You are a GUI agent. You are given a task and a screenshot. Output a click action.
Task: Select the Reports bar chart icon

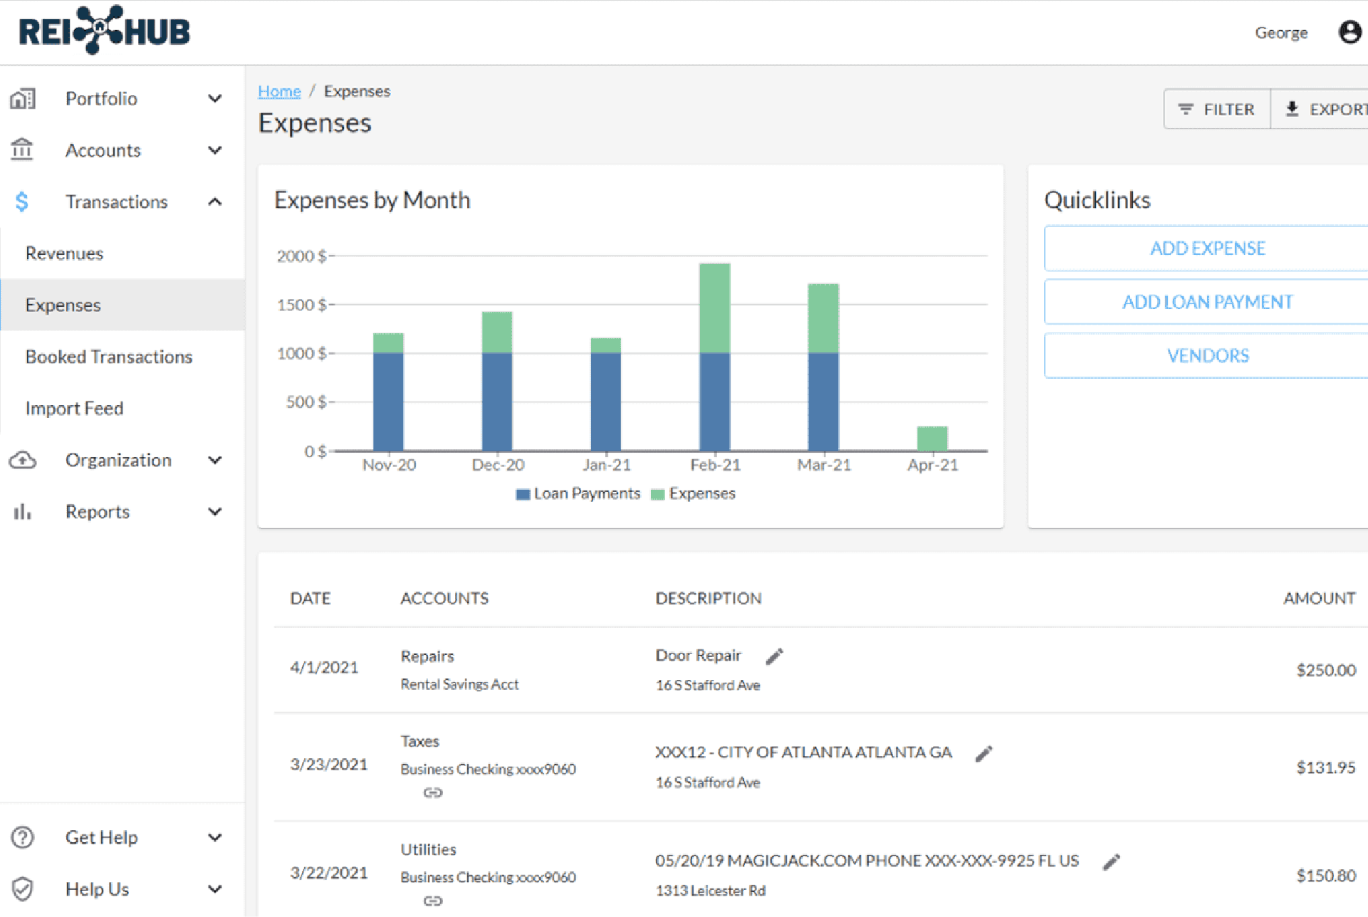click(23, 511)
